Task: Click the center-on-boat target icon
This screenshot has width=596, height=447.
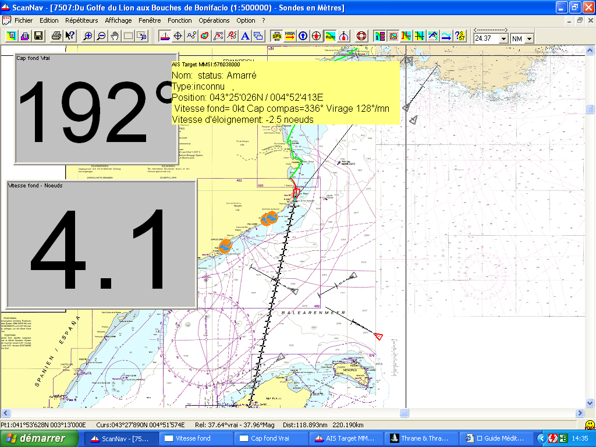Action: tap(316, 36)
